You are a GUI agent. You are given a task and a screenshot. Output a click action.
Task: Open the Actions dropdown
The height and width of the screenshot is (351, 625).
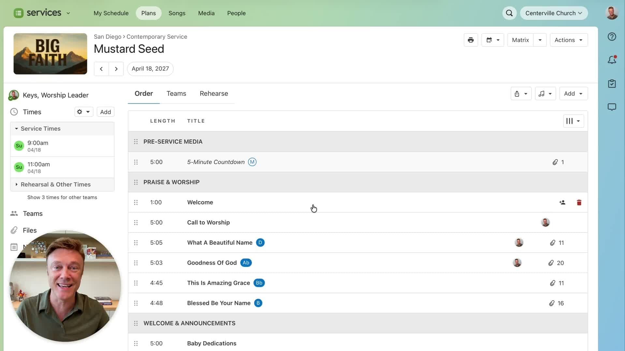pos(569,40)
